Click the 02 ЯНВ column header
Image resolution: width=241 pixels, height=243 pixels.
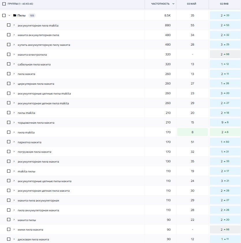point(225,4)
